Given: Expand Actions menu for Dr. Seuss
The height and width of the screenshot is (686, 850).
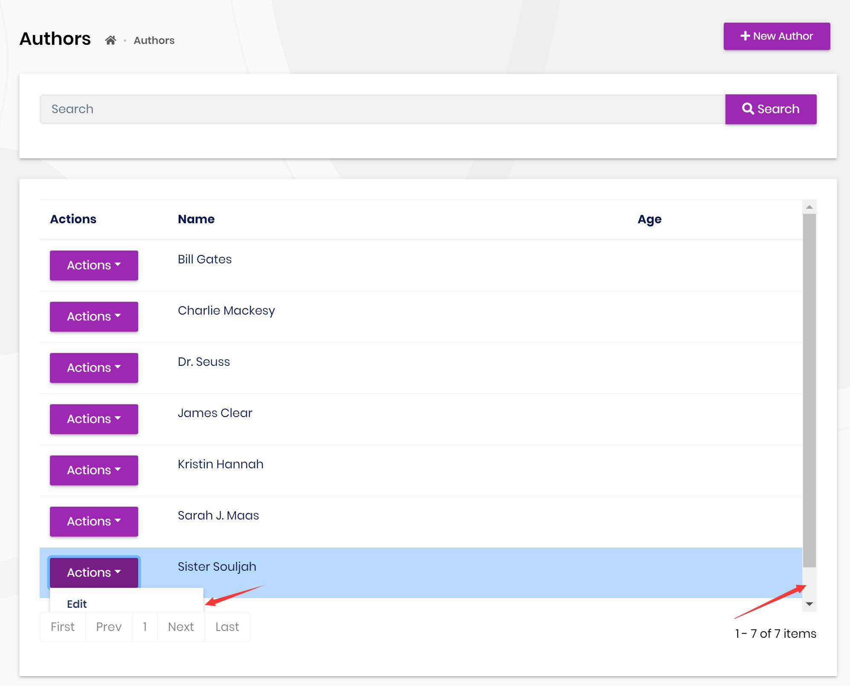Looking at the screenshot, I should pos(94,368).
